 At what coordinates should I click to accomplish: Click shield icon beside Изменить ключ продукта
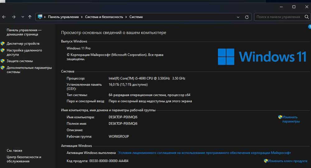(x=266, y=161)
